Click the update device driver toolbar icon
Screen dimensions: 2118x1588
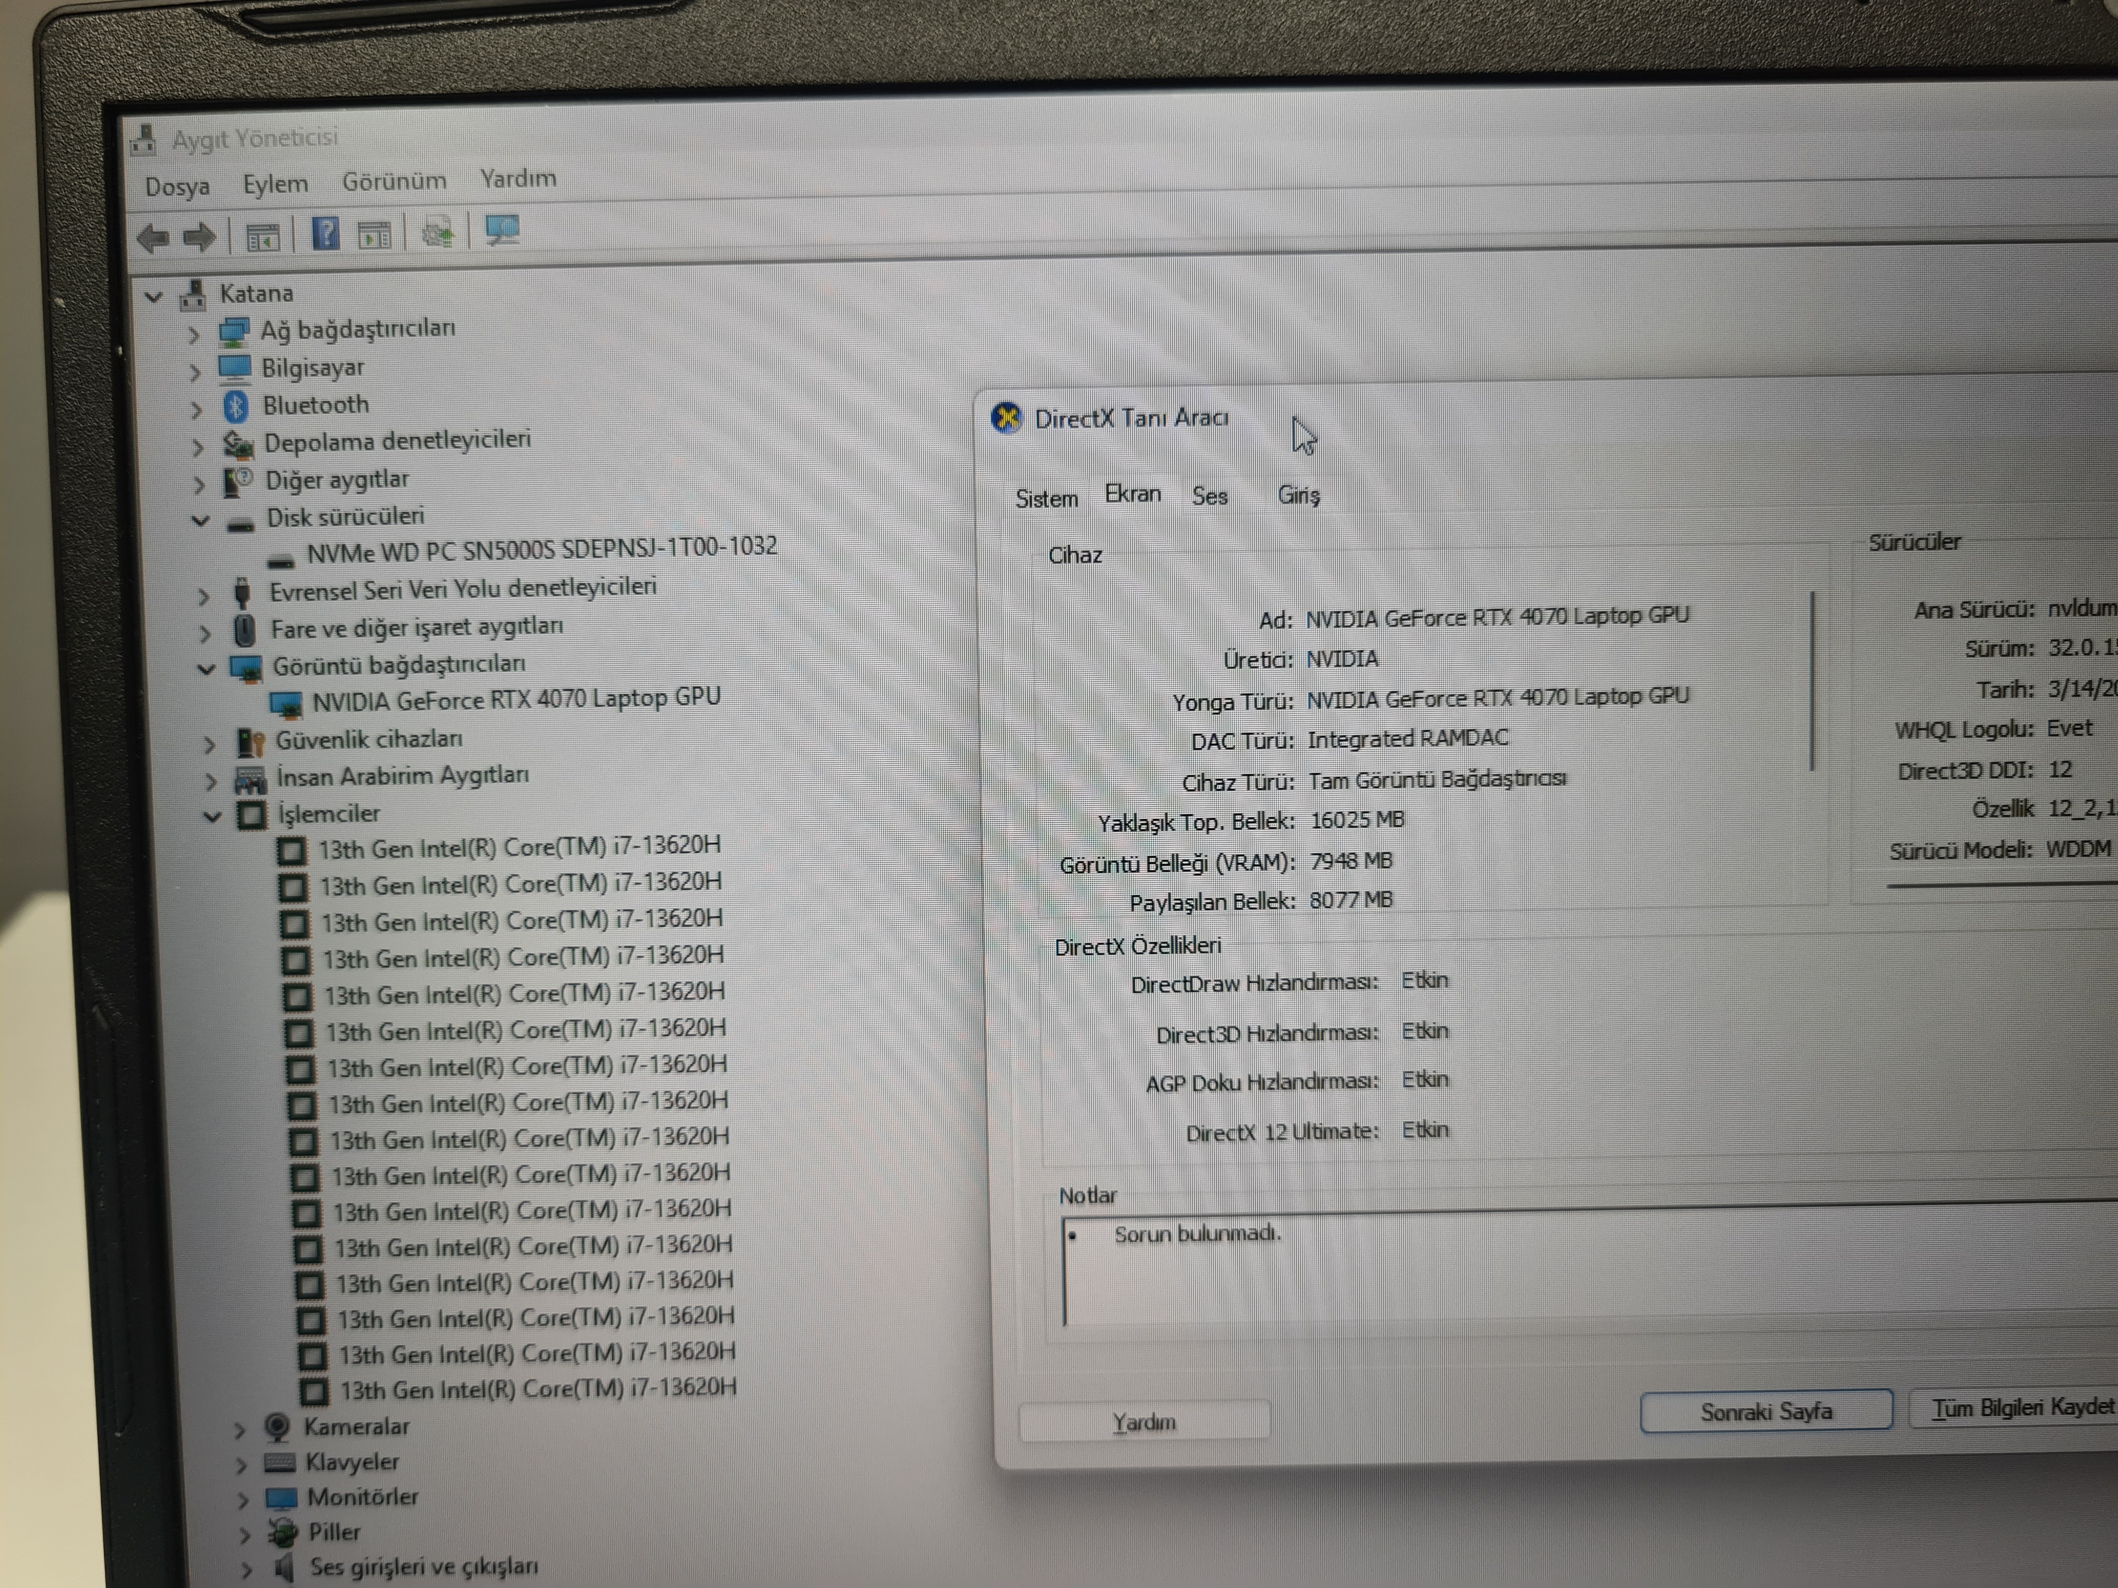pos(438,232)
